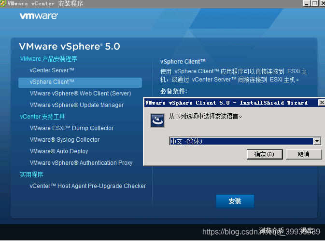
Task: Select VMware vSphere Authentication Proxy
Action: (x=81, y=163)
